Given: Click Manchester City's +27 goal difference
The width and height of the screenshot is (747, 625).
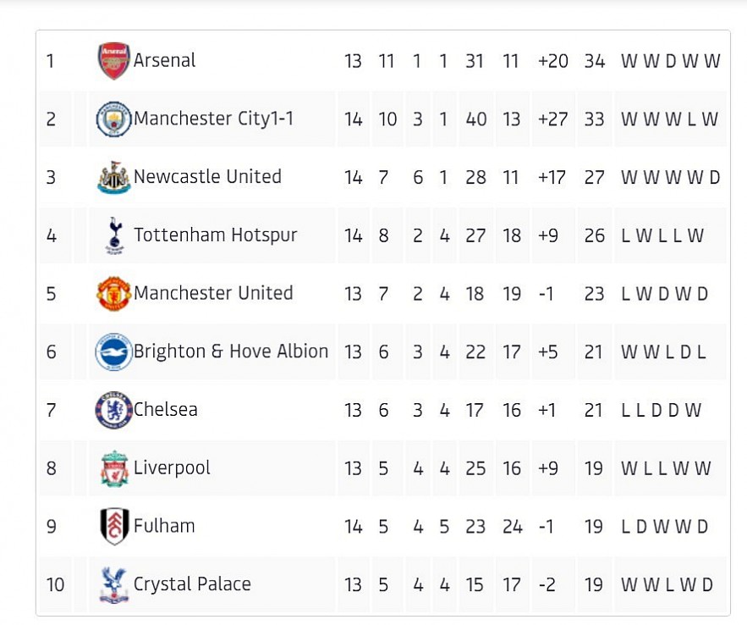Looking at the screenshot, I should 552,119.
